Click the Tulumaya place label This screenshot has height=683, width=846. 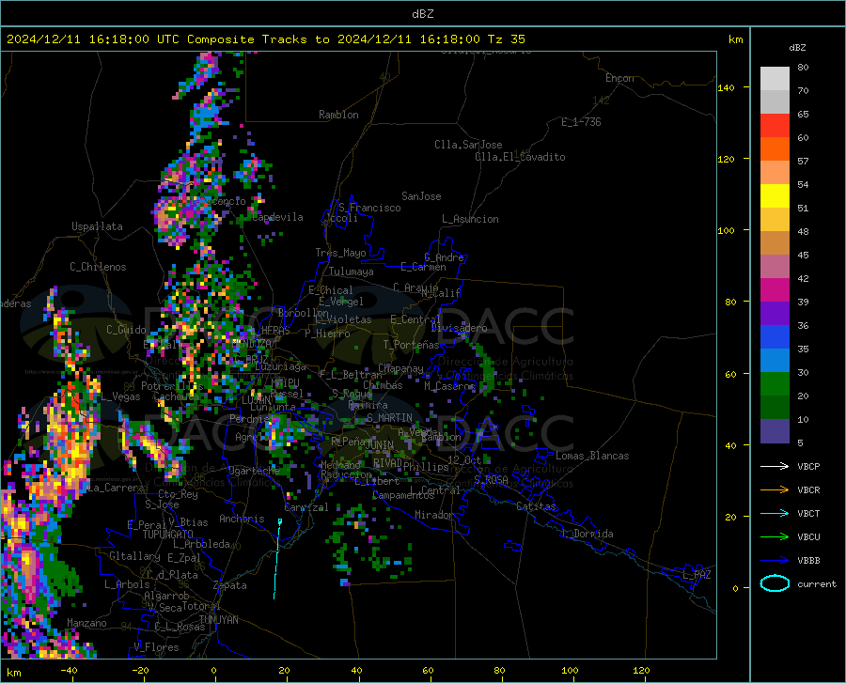pos(352,272)
